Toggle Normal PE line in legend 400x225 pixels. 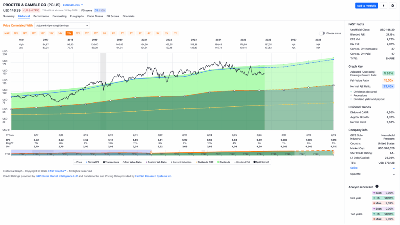pos(92,162)
